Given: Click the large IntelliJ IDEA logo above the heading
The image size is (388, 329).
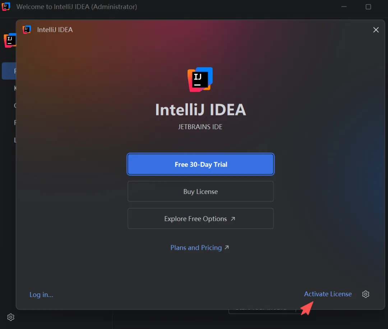Looking at the screenshot, I should click(200, 79).
